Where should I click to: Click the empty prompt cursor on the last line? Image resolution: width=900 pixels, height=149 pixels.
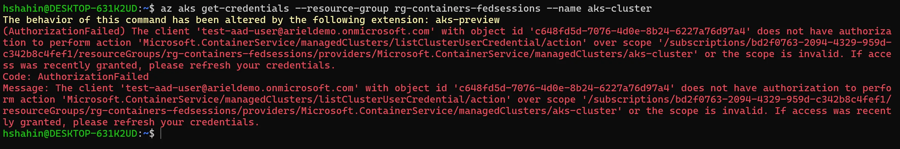coord(161,133)
